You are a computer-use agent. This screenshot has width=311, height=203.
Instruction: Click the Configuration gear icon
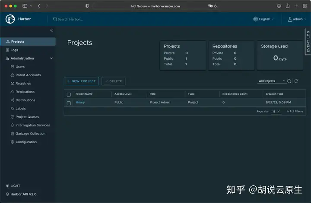13,142
